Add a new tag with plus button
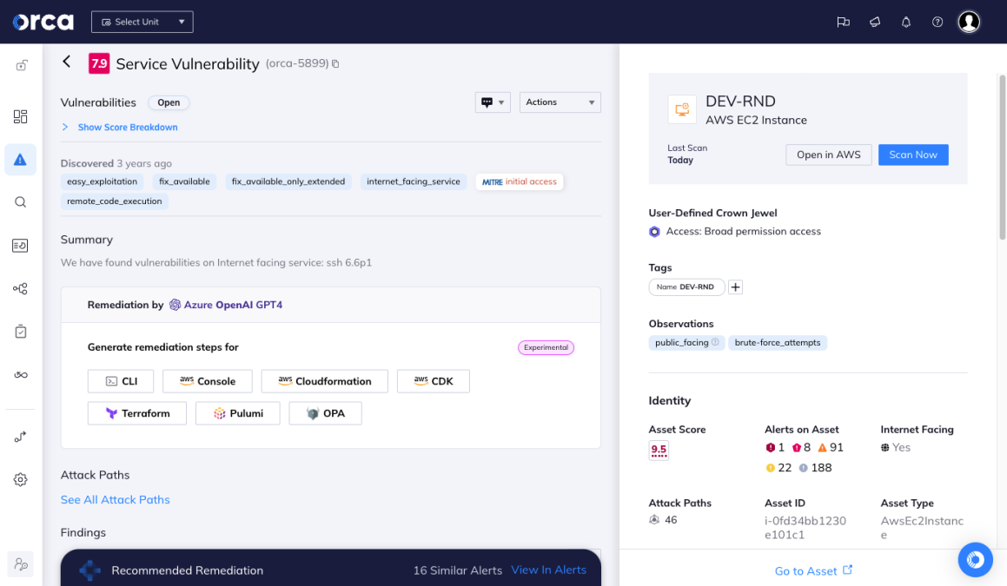The width and height of the screenshot is (1007, 586). 735,286
